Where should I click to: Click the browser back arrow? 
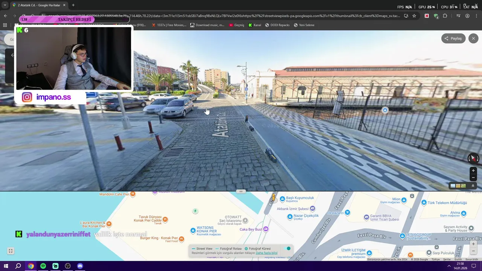(5, 16)
